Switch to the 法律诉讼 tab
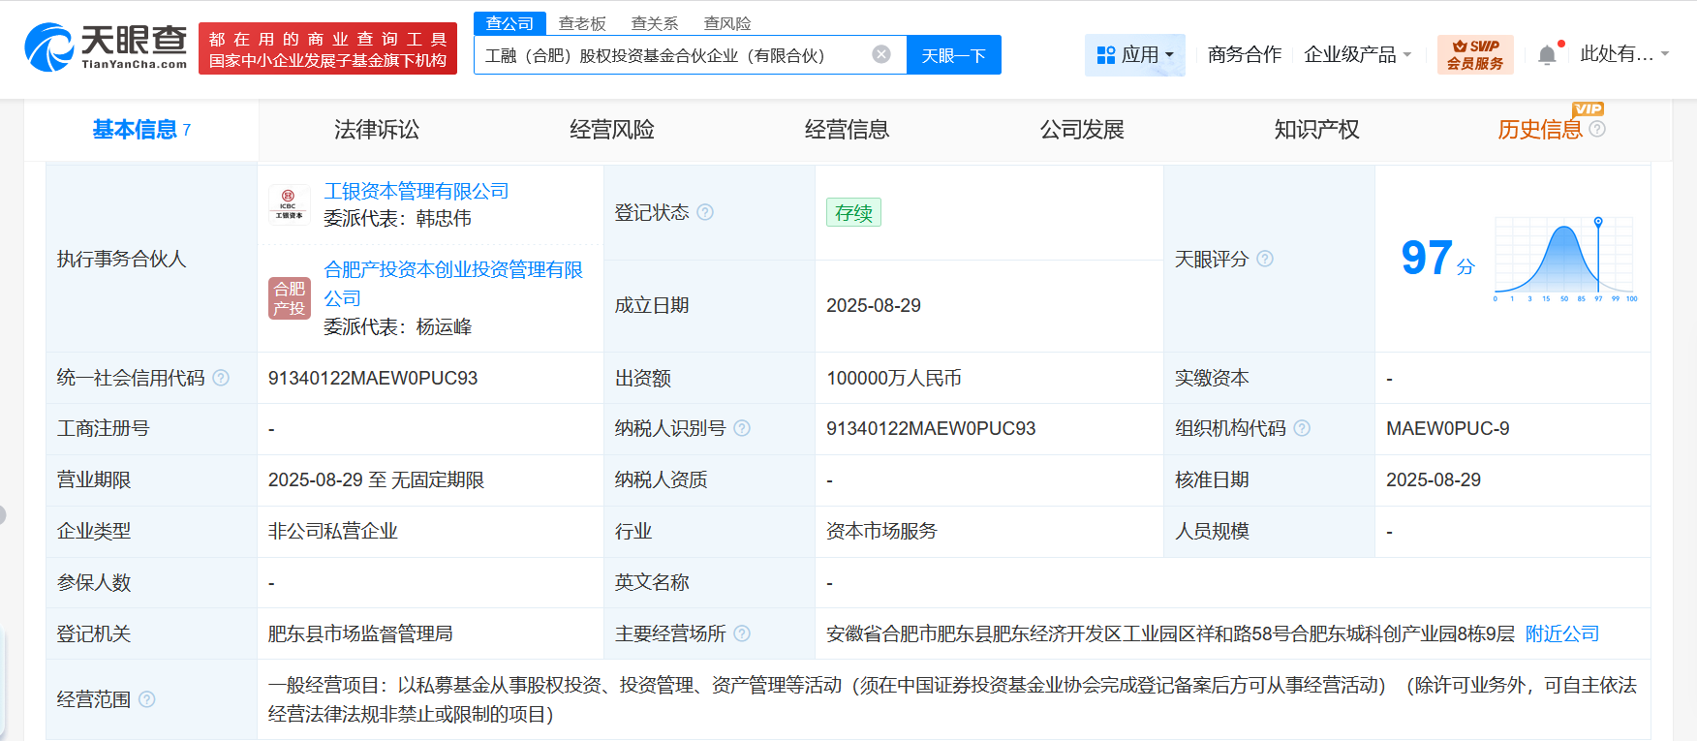The width and height of the screenshot is (1697, 741). 377,130
